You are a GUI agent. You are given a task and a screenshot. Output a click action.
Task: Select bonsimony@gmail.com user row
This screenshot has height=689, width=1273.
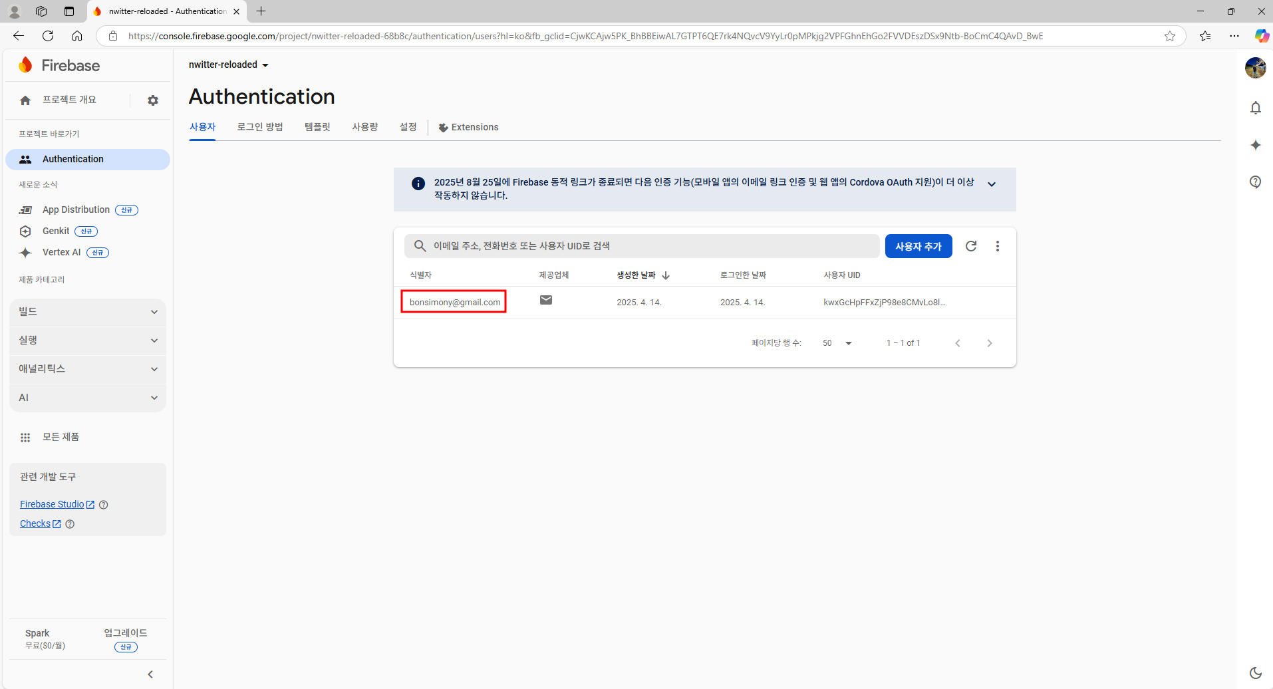click(705, 303)
